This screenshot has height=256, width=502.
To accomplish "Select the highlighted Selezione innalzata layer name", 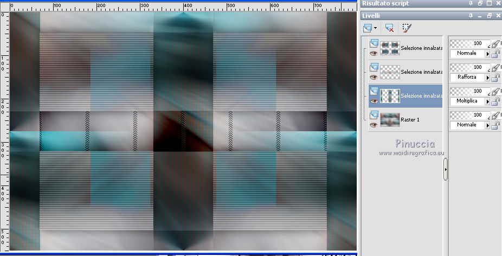I will [421, 96].
